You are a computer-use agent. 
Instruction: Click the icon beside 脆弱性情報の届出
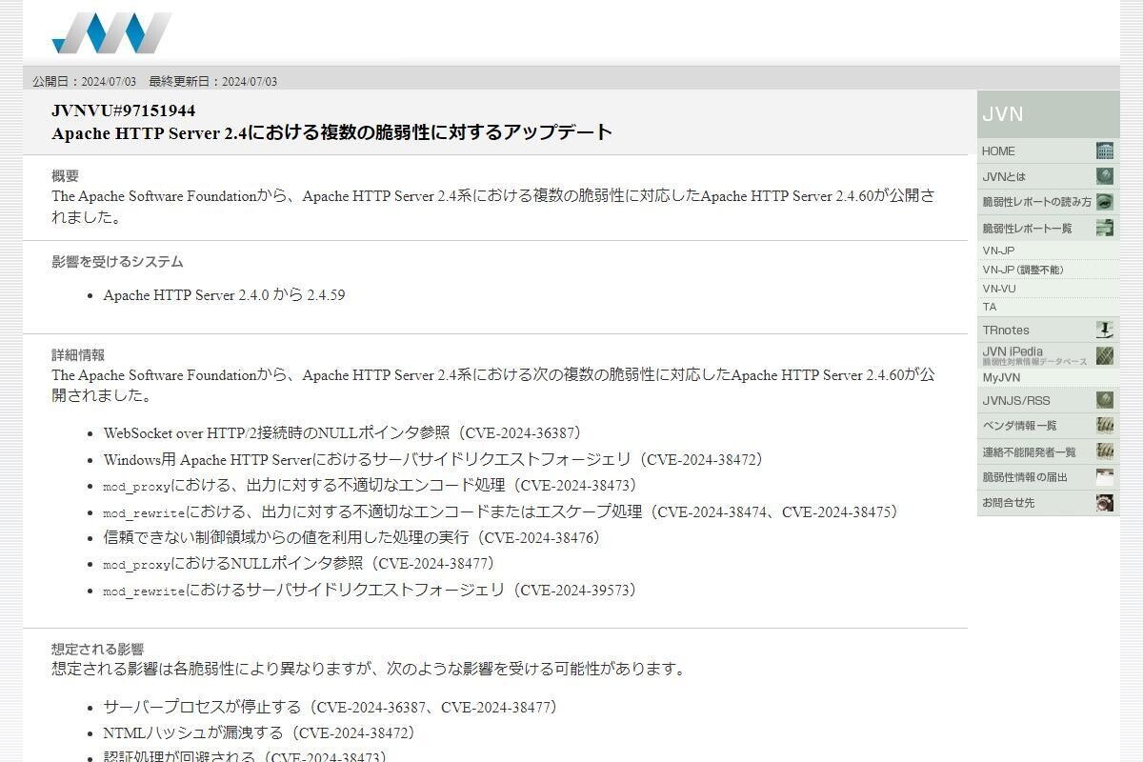(x=1105, y=477)
